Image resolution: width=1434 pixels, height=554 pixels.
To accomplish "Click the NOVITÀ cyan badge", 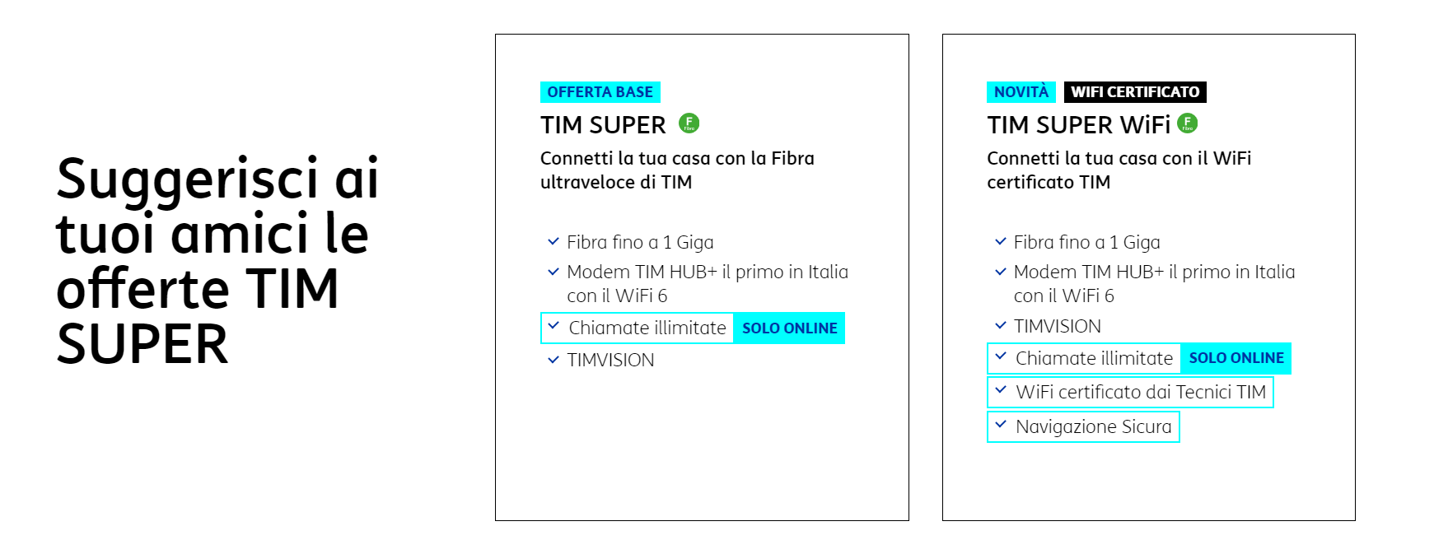I will pos(1021,92).
